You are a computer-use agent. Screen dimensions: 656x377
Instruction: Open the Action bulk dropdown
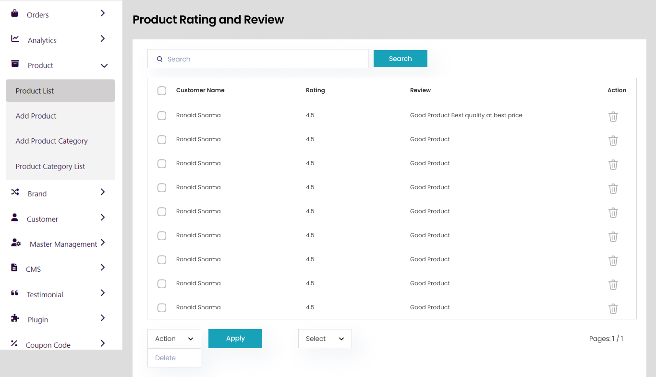click(x=174, y=339)
